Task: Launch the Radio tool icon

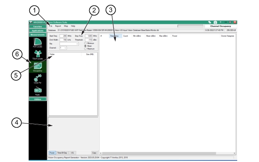Action: point(37,91)
